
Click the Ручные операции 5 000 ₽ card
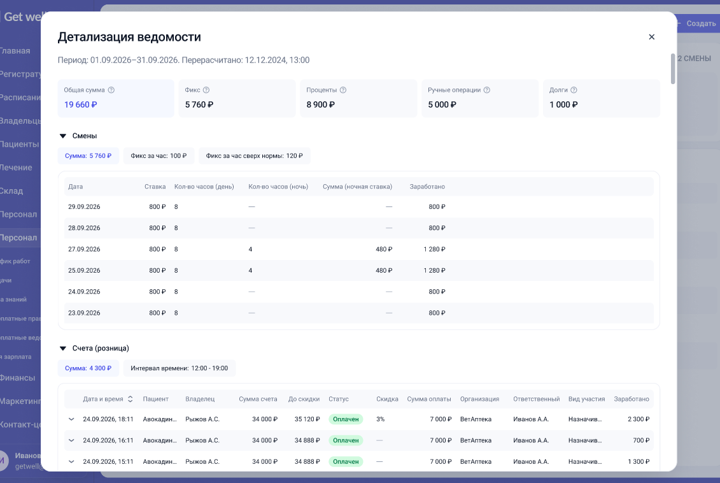pos(480,98)
